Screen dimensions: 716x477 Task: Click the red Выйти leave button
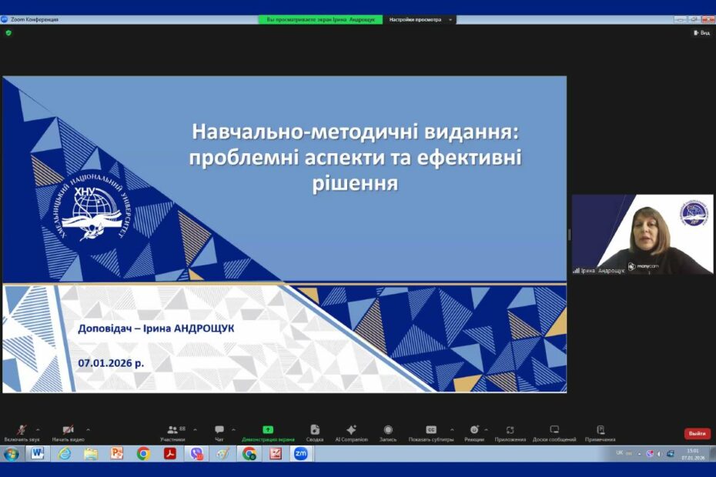click(697, 433)
